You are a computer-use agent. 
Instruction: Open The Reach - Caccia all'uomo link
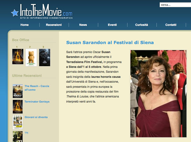pos(37,88)
